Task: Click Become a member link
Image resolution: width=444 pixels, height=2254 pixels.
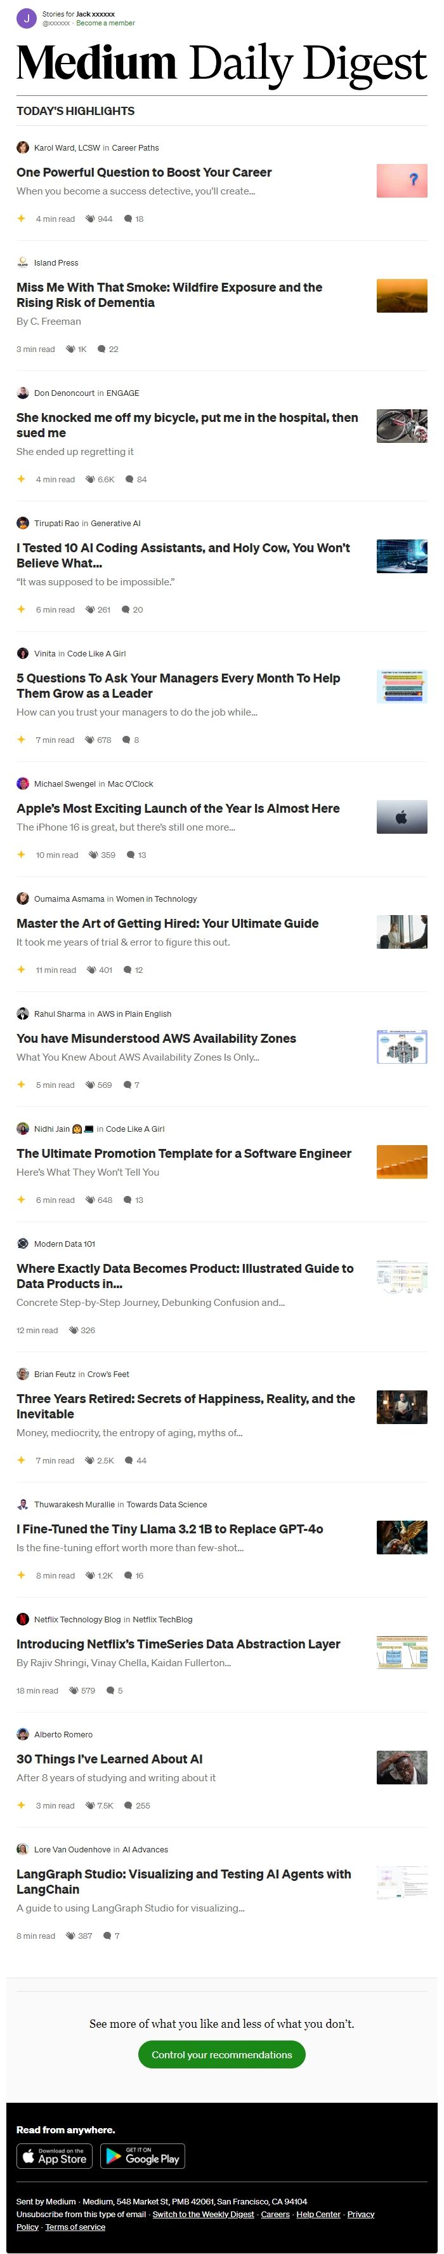Action: click(x=106, y=24)
